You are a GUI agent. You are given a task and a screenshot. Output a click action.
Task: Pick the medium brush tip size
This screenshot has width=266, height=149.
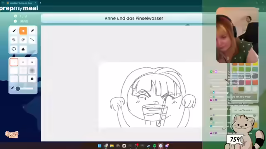click(23, 62)
